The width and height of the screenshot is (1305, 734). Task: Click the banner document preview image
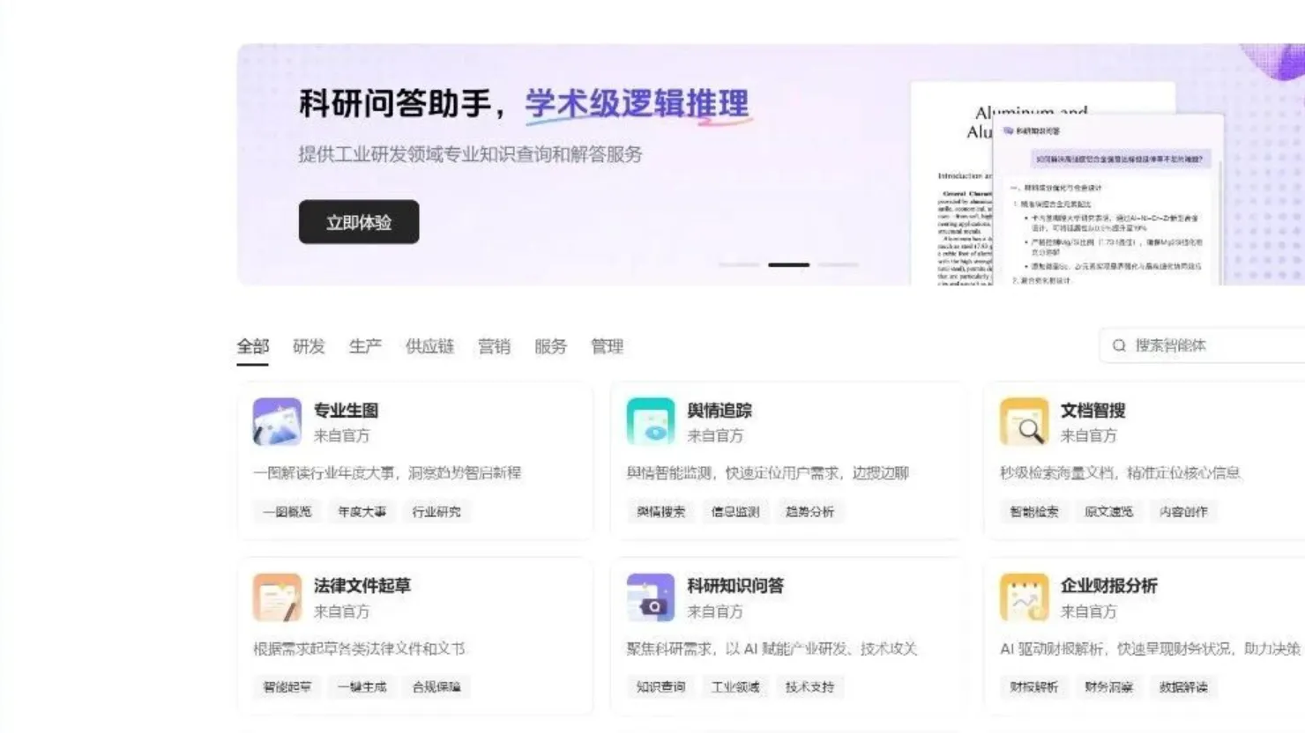coord(1067,183)
